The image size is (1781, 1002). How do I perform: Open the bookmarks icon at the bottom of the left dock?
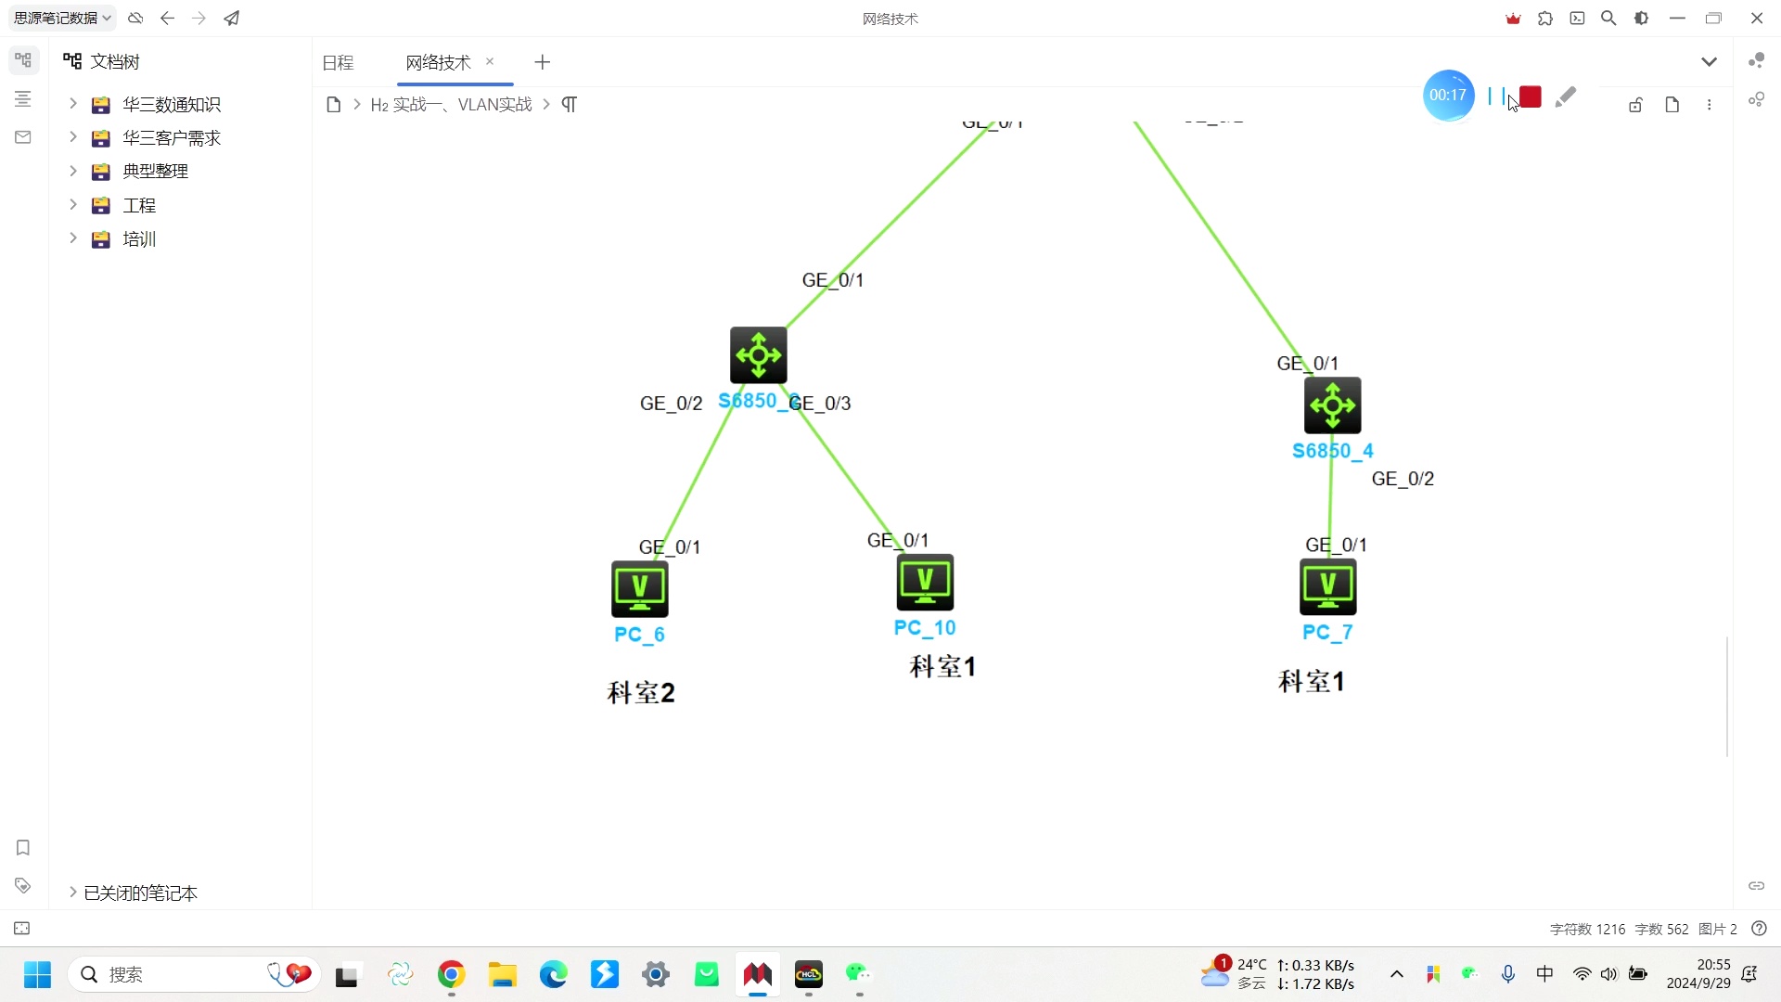[23, 847]
